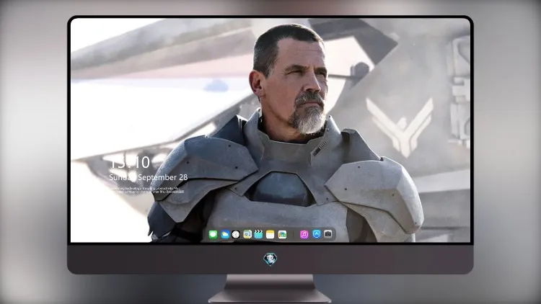The height and width of the screenshot is (304, 541).
Task: Open the clapperboard video app in dock
Action: [258, 234]
